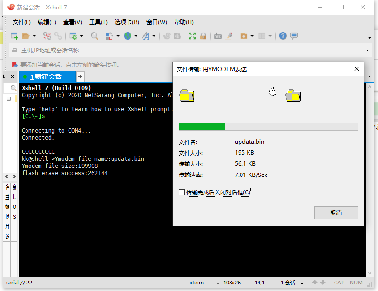Collapse the session tree node
The width and height of the screenshot is (378, 291).
pos(9,99)
